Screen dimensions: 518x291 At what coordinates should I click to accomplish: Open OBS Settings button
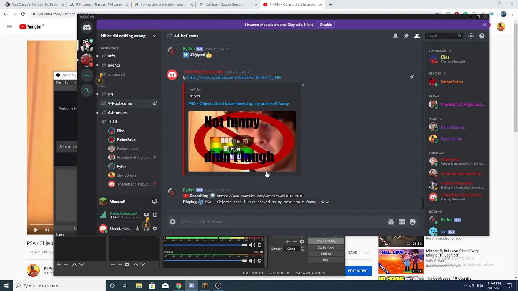click(325, 253)
